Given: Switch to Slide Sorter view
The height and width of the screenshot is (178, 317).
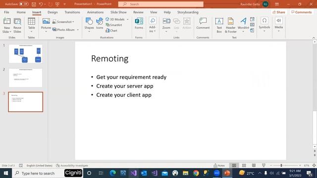Looking at the screenshot, I should coord(244,166).
